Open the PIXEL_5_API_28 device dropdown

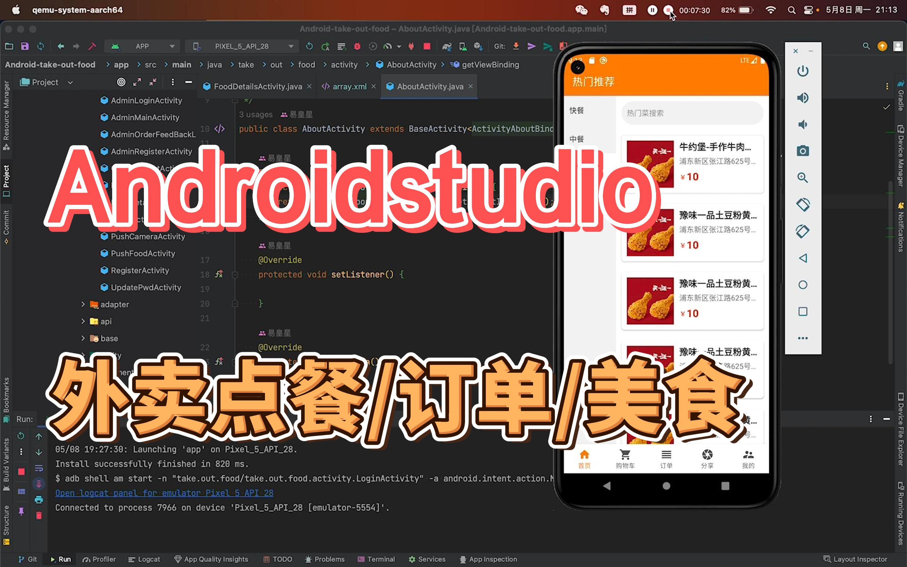pos(242,46)
